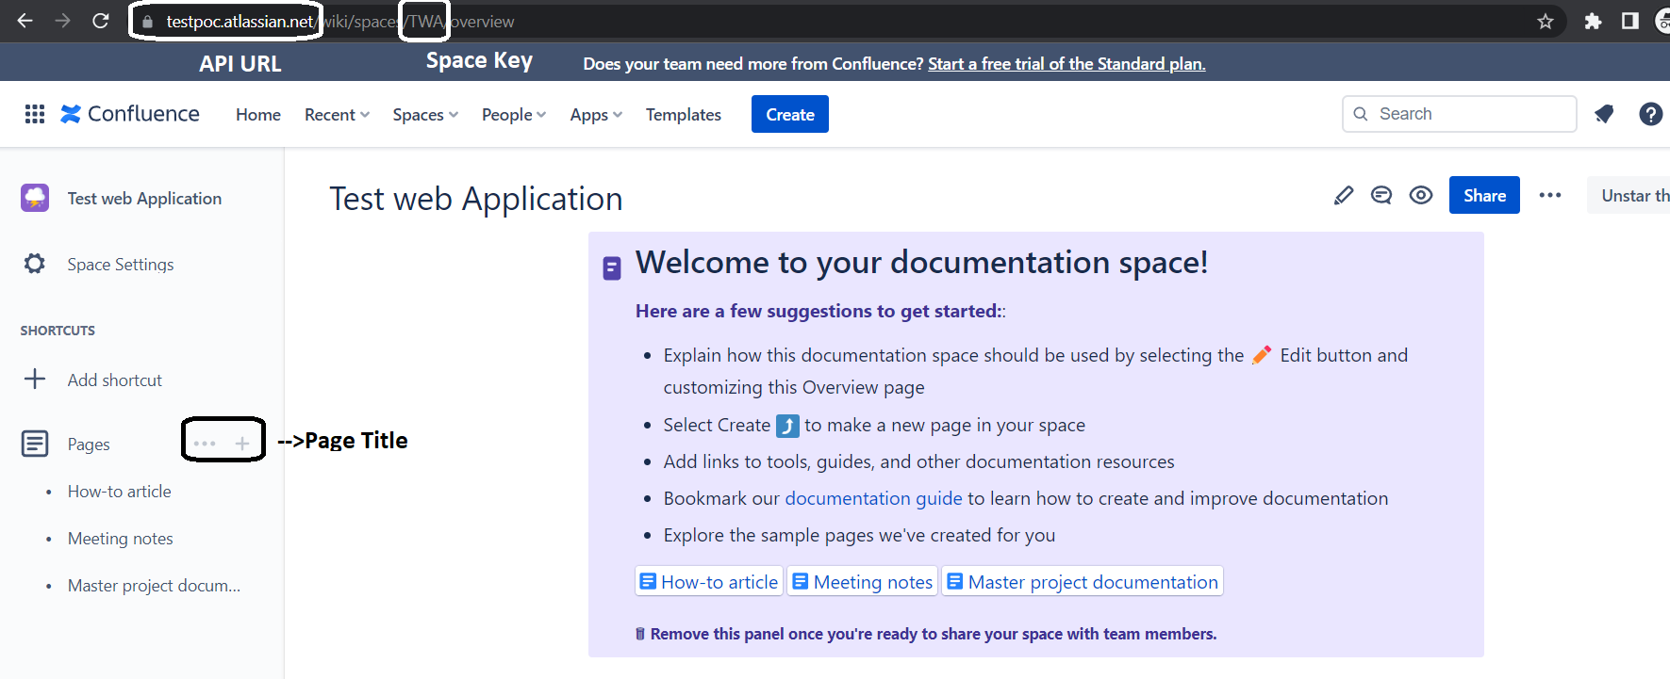Open the documentation guide link
Image resolution: width=1670 pixels, height=679 pixels.
(x=873, y=498)
